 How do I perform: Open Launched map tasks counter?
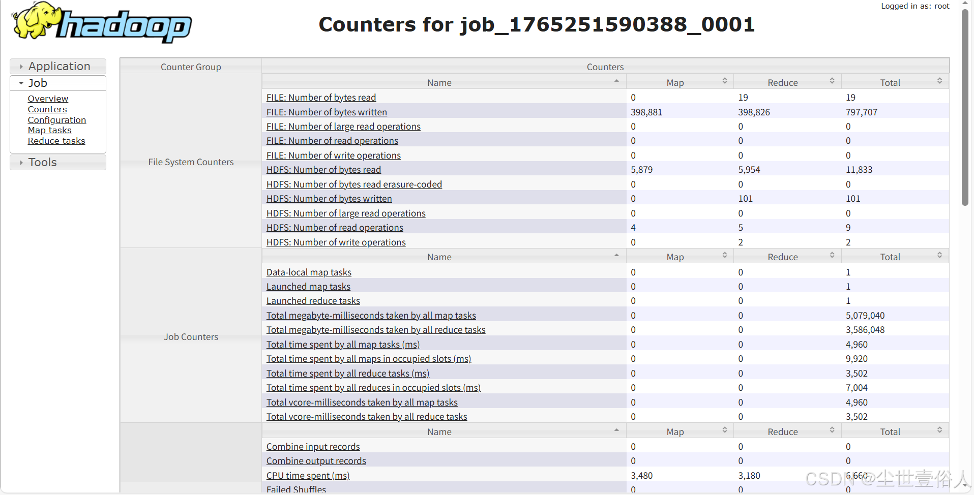[x=308, y=287]
